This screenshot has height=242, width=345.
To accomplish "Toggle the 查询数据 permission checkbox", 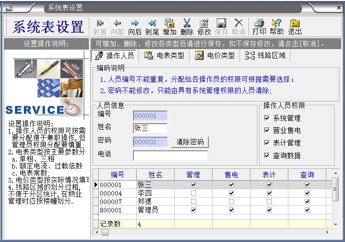I will pyautogui.click(x=267, y=155).
